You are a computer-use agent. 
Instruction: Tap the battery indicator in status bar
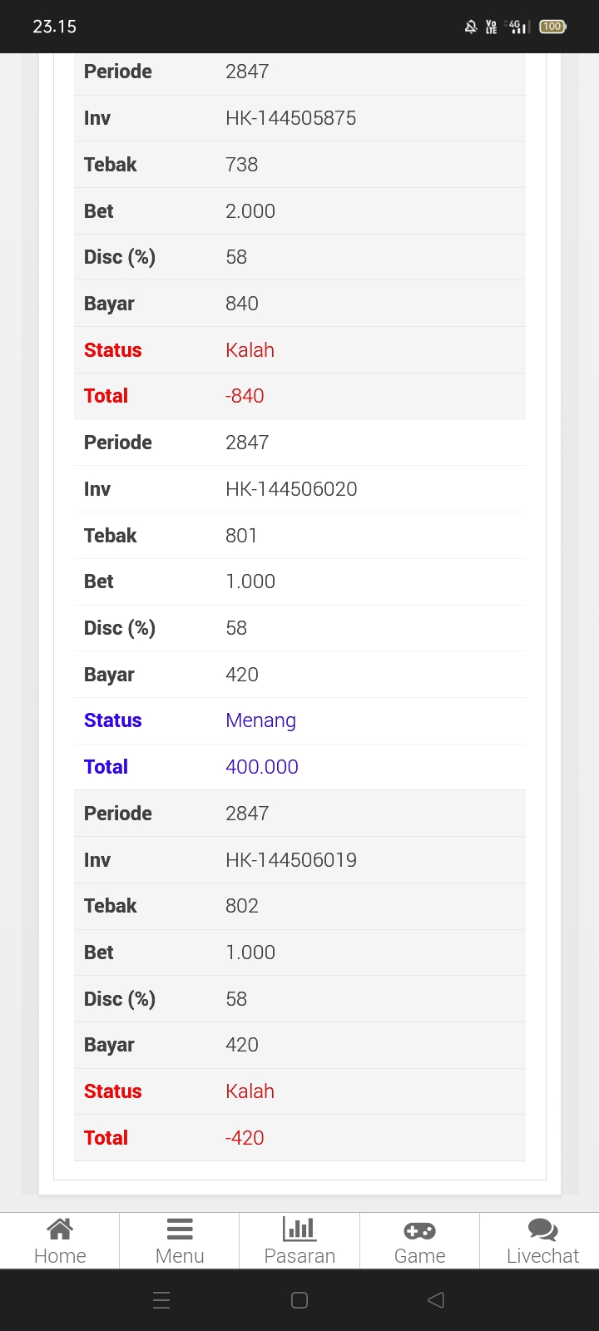[x=552, y=27]
